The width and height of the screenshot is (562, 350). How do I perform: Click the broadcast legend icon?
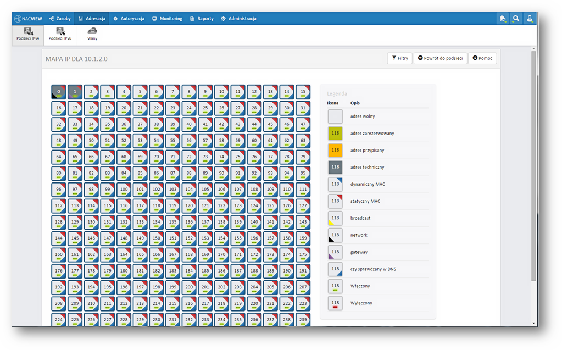[335, 218]
